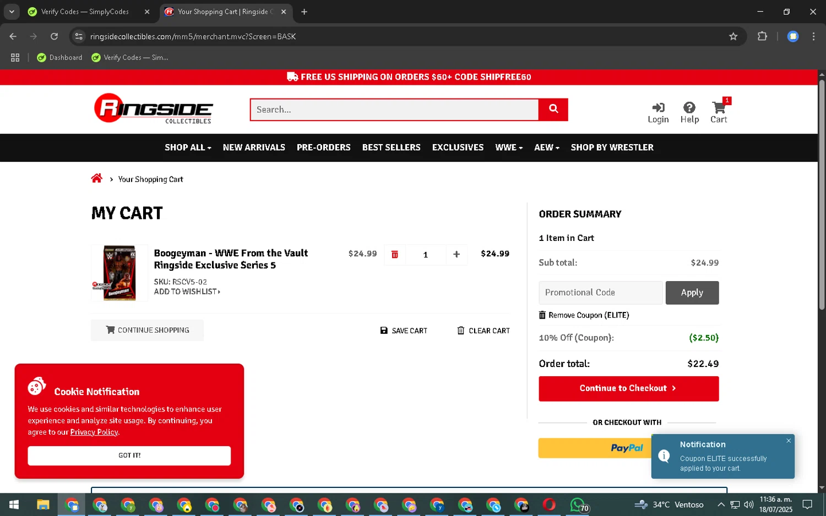Viewport: 826px width, 516px height.
Task: Close the Verify Codes tab
Action: click(147, 12)
